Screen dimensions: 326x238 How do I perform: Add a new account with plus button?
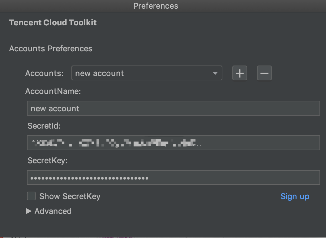pos(240,73)
